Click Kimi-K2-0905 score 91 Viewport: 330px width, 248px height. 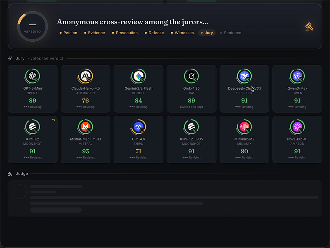(191, 151)
